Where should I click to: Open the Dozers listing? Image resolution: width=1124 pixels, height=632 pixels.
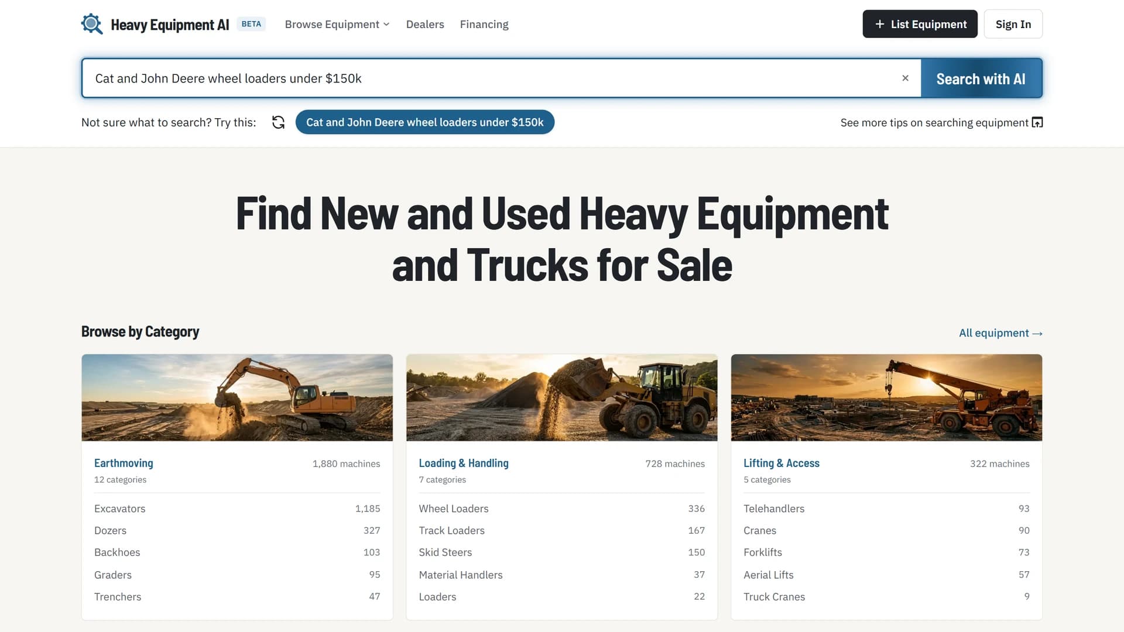237,530
